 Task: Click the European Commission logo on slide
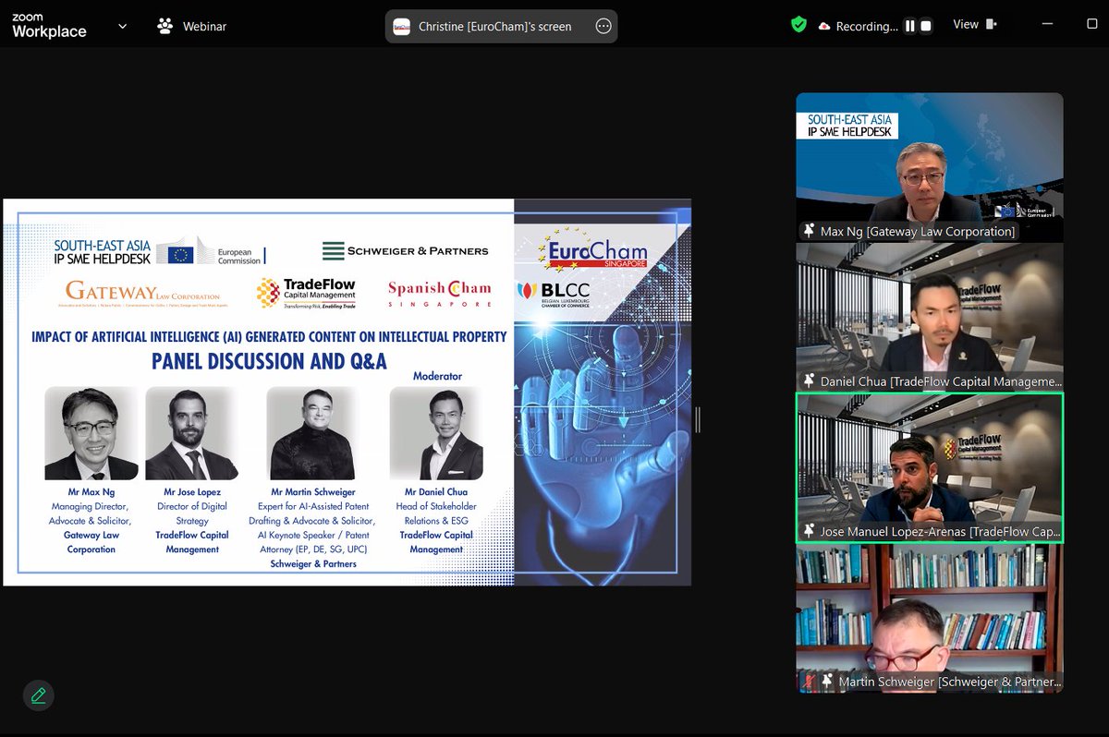(x=210, y=252)
